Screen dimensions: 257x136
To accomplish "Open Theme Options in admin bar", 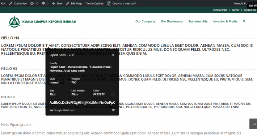I will [94, 4].
